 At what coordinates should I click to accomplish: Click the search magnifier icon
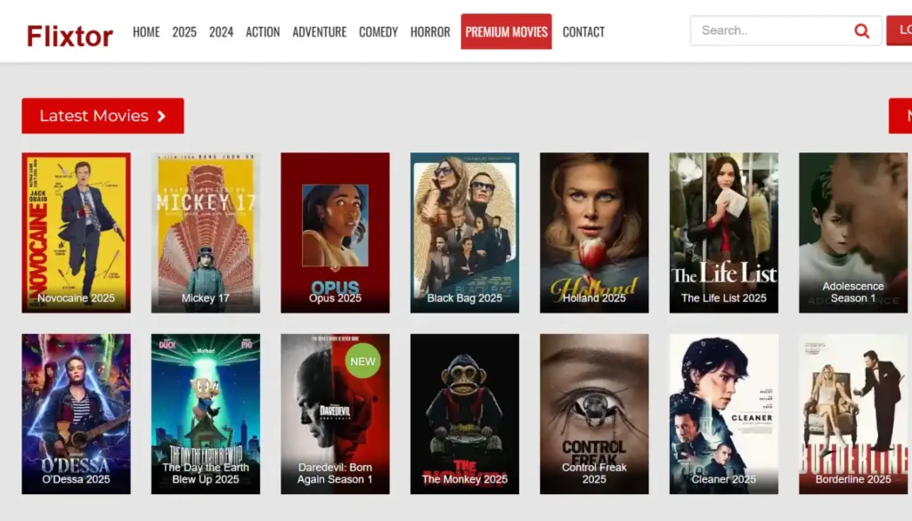tap(861, 31)
